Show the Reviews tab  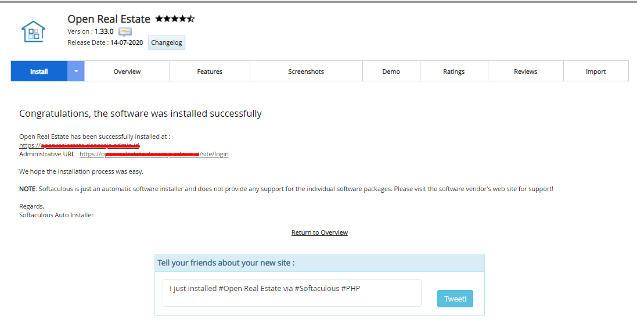(x=526, y=71)
